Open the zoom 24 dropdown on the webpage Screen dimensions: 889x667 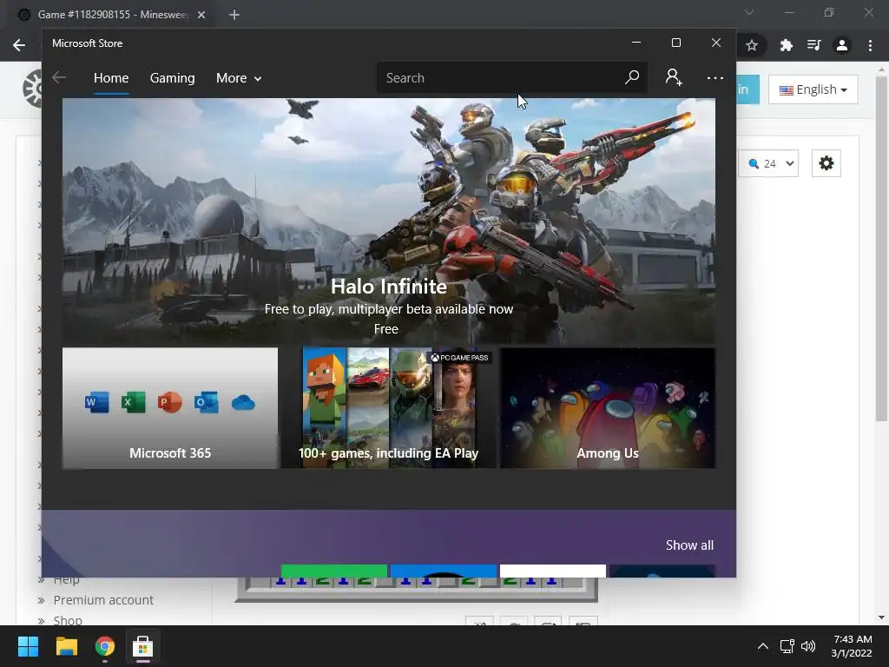[x=769, y=163]
